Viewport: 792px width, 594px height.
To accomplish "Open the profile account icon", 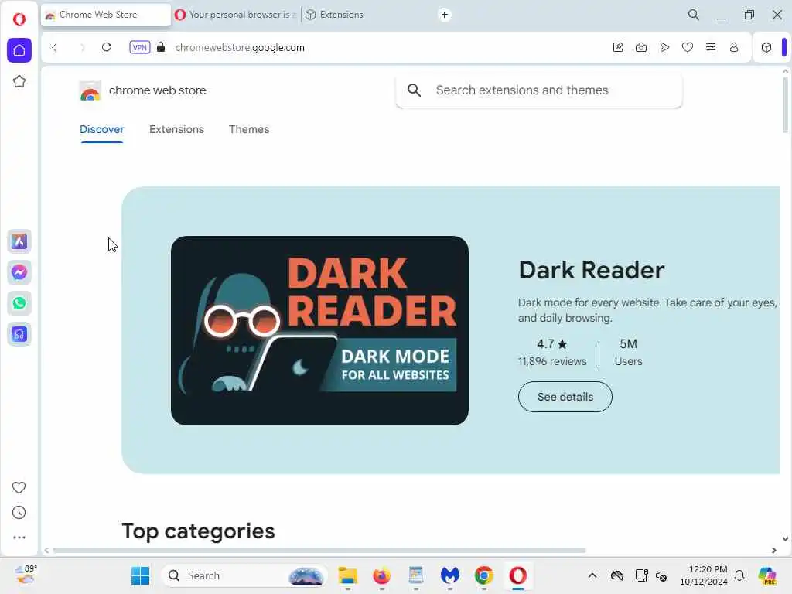I will click(734, 47).
